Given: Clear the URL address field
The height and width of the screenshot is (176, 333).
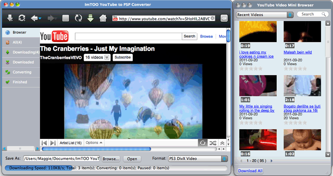Looking at the screenshot, I should 213,18.
